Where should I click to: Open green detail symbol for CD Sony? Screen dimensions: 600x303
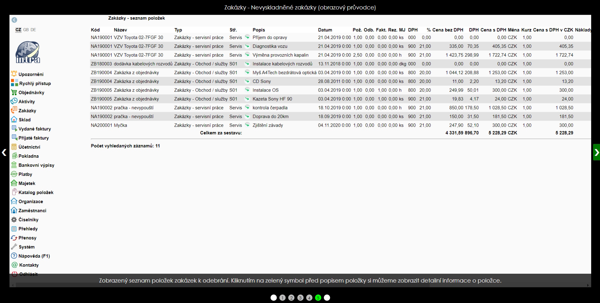(247, 81)
